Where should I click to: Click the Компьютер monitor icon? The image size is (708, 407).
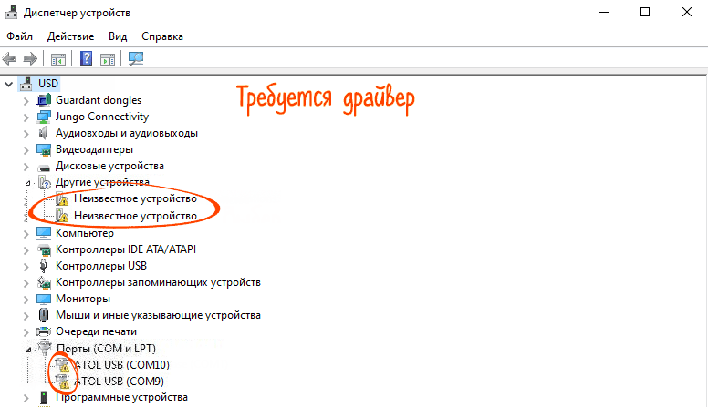44,232
